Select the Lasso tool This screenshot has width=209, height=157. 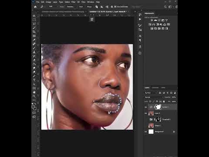click(x=34, y=24)
